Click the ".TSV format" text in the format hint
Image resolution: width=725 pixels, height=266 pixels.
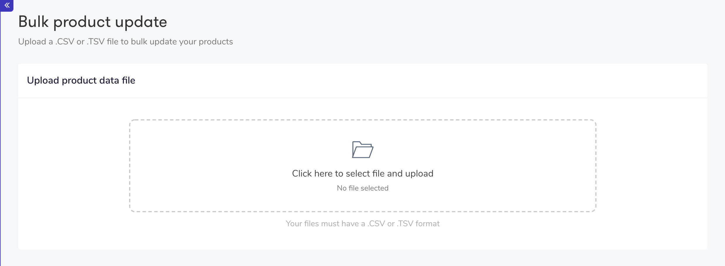418,224
